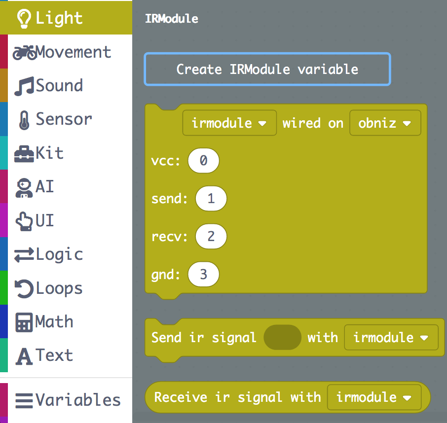Screen dimensions: 447x423
Task: Click the Movement motorcycle icon
Action: click(25, 52)
